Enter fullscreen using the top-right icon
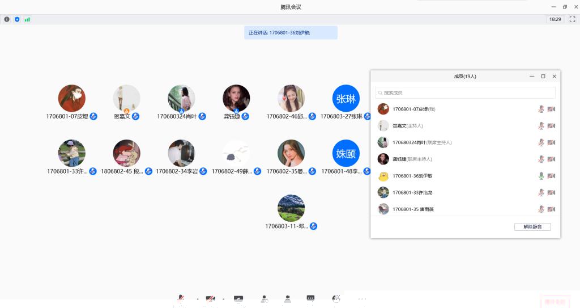The image size is (580, 308). tap(572, 19)
